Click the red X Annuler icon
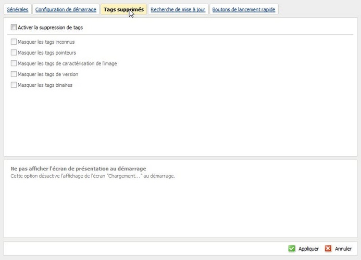Viewport: 361px width, 260px height. pyautogui.click(x=328, y=249)
